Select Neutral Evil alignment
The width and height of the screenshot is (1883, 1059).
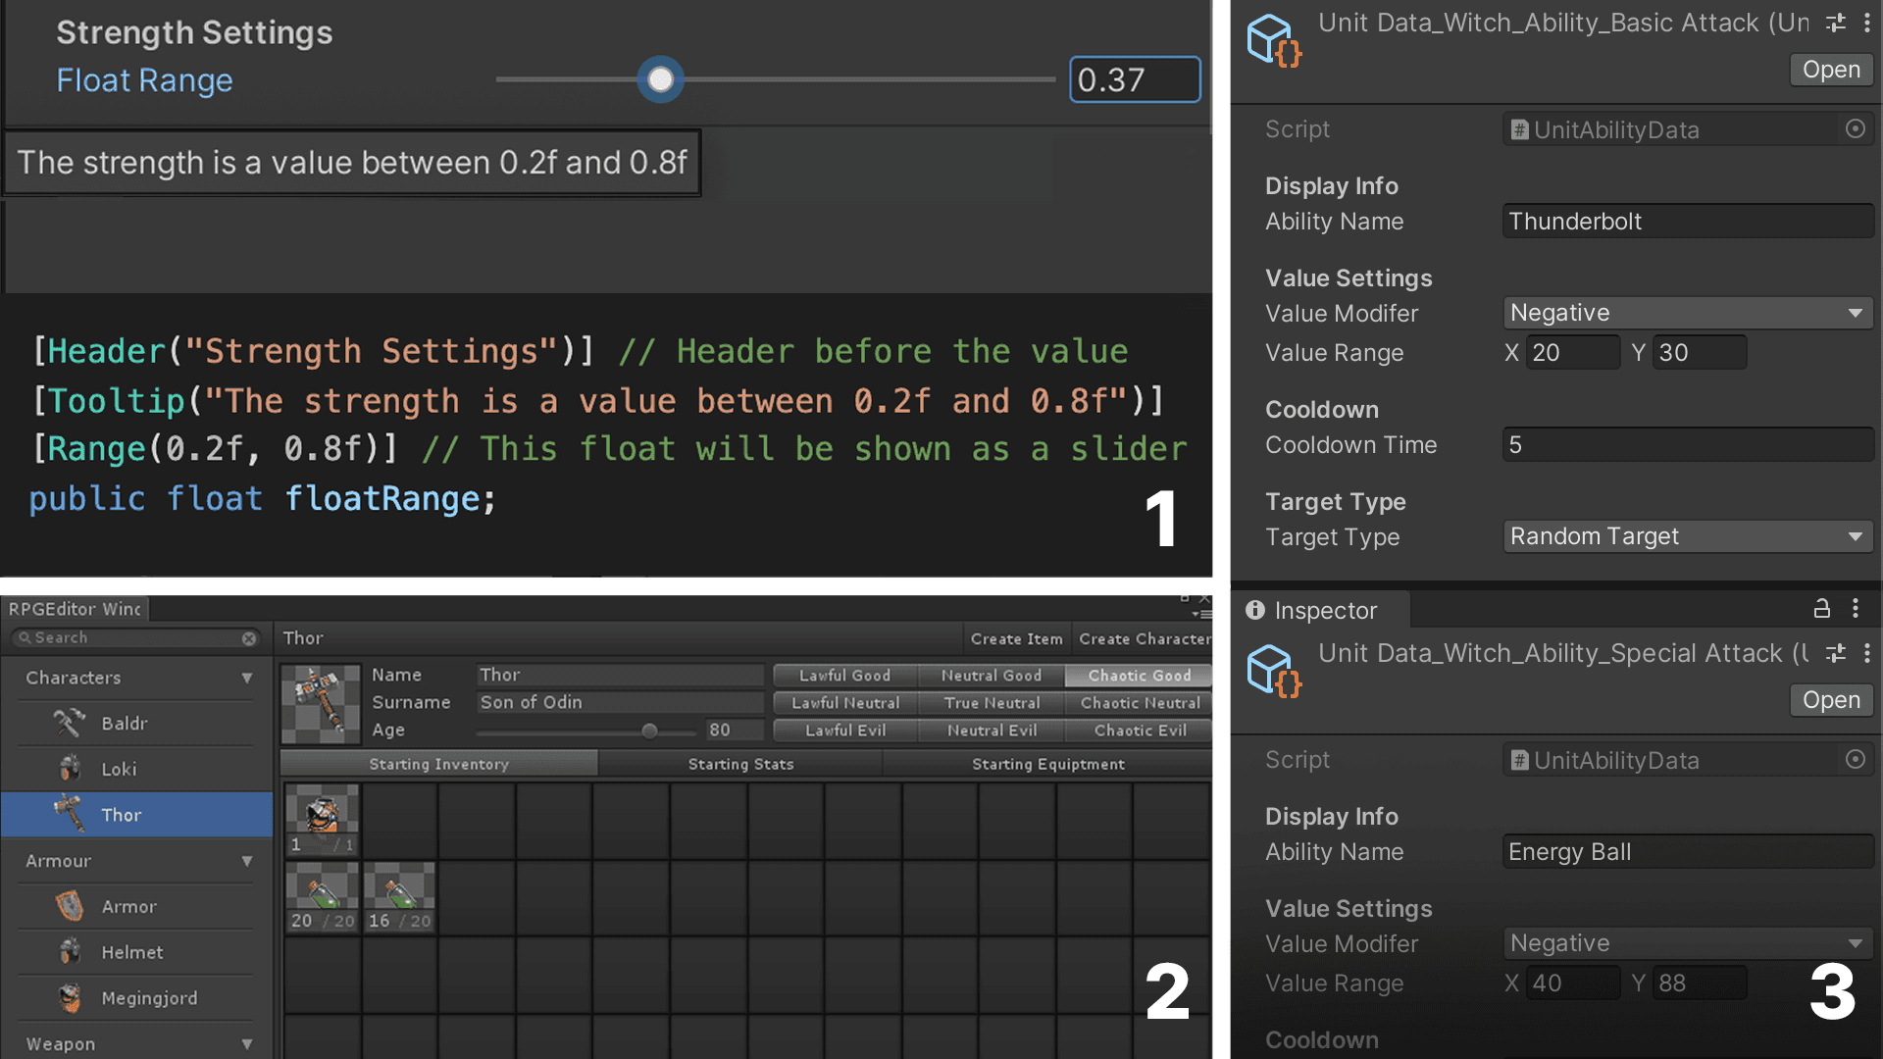click(x=991, y=731)
